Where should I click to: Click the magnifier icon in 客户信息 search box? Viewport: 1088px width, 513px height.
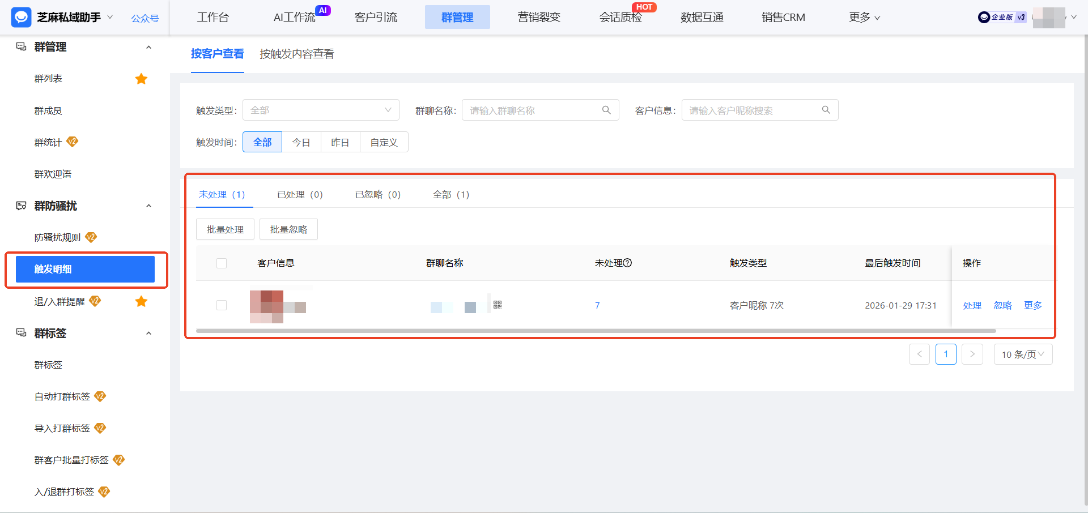826,110
